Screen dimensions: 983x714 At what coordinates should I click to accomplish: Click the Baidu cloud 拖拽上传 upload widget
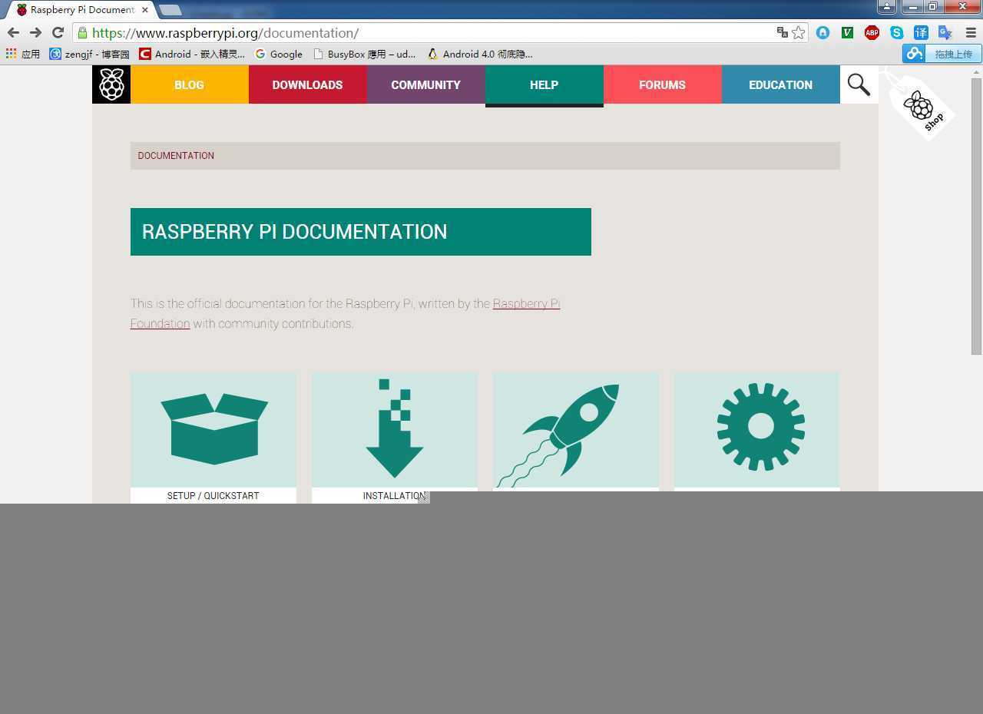942,54
